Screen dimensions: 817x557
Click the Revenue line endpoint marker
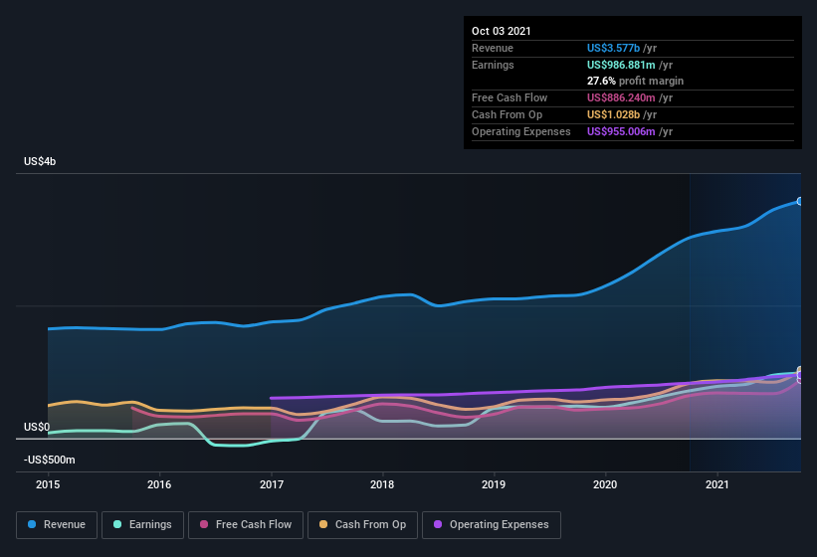pyautogui.click(x=799, y=202)
